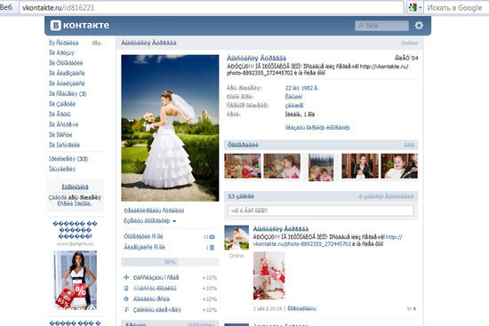Click the music note icon in fourth +10% row
Image resolution: width=489 pixels, height=326 pixels.
(x=126, y=309)
